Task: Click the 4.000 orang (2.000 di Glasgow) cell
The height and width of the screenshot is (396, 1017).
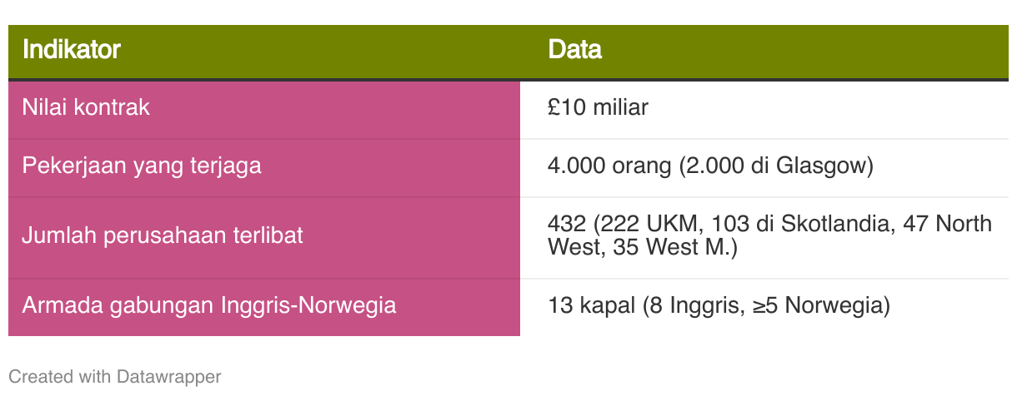Action: click(x=764, y=166)
